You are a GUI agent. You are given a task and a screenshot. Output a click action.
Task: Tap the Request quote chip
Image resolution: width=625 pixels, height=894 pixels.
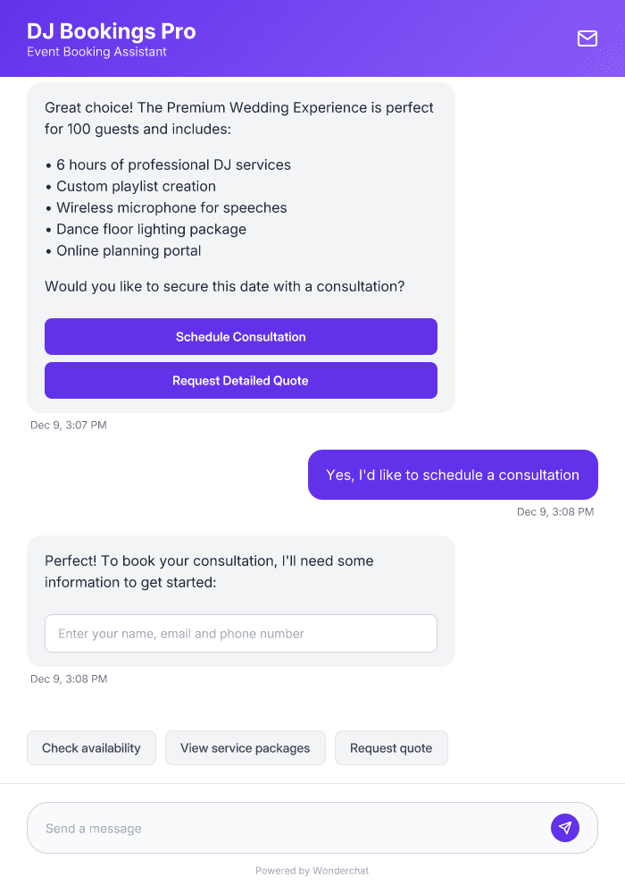391,747
